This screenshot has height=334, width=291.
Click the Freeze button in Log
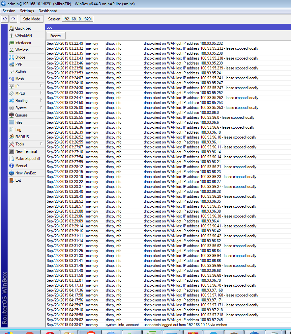pos(56,36)
